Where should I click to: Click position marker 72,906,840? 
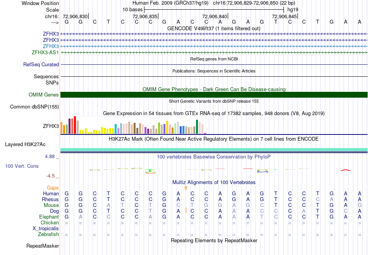pyautogui.click(x=215, y=16)
